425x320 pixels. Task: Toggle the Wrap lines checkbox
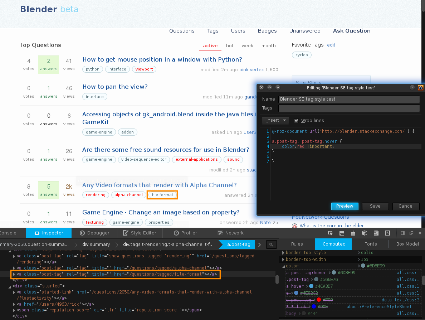(x=296, y=120)
